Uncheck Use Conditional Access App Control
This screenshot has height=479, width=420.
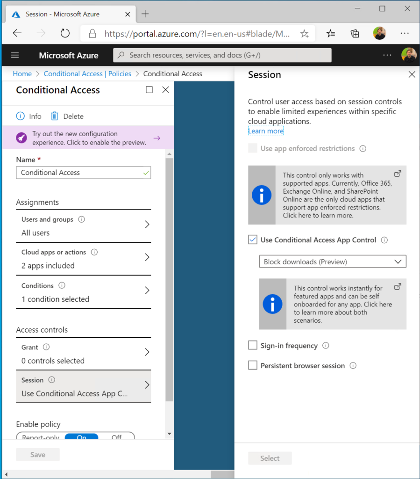click(253, 239)
